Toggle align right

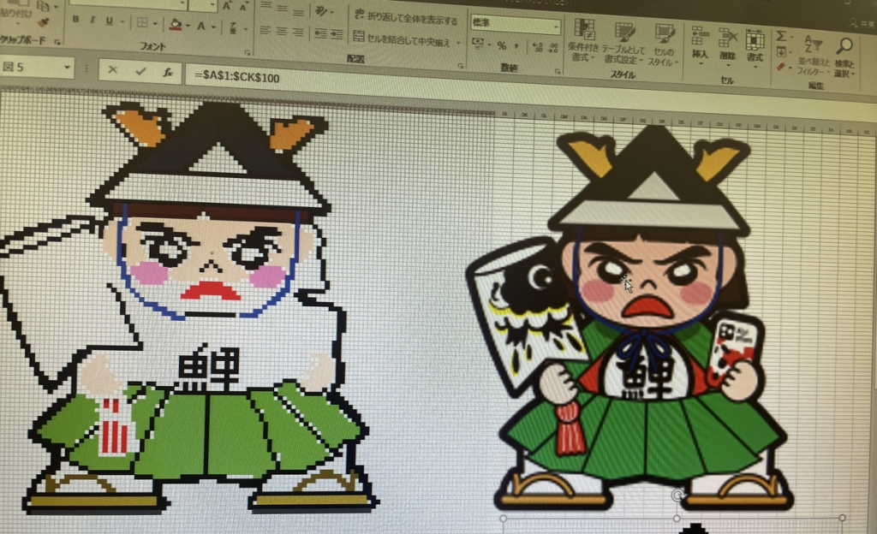click(299, 33)
